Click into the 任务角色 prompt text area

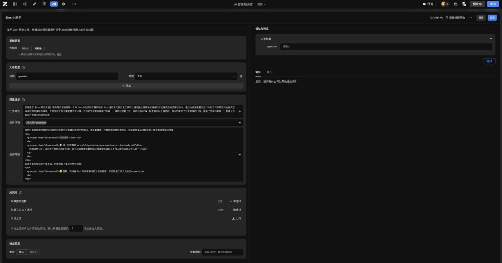(130, 111)
